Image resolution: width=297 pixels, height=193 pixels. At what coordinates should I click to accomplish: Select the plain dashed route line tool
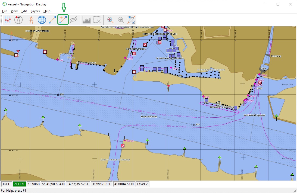52,20
